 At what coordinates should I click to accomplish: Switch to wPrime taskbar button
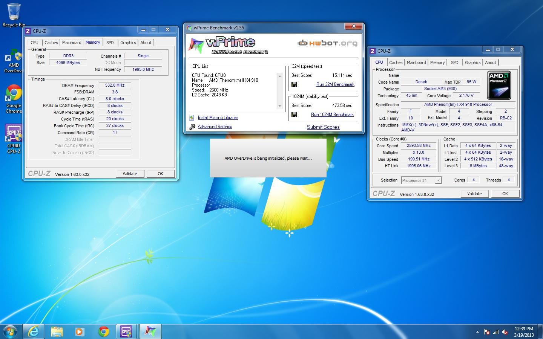(x=150, y=331)
